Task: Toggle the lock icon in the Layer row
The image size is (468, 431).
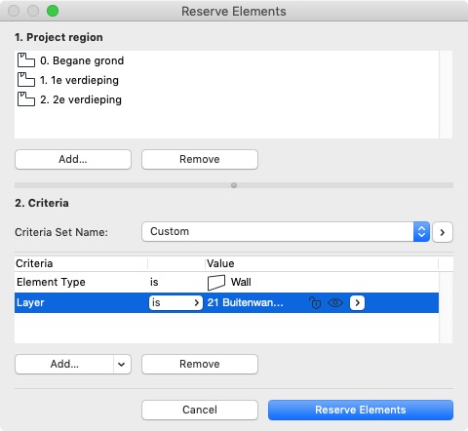Action: pyautogui.click(x=315, y=302)
